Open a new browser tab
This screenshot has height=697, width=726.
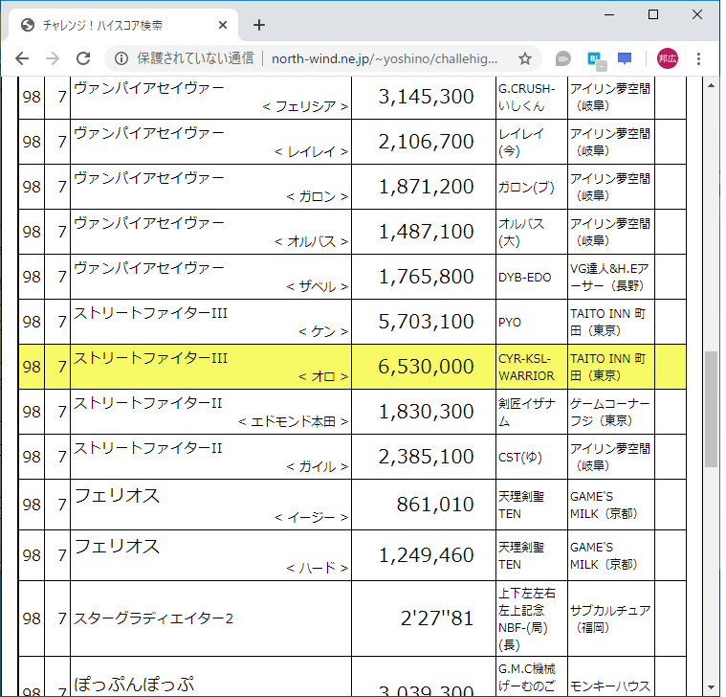[x=259, y=25]
